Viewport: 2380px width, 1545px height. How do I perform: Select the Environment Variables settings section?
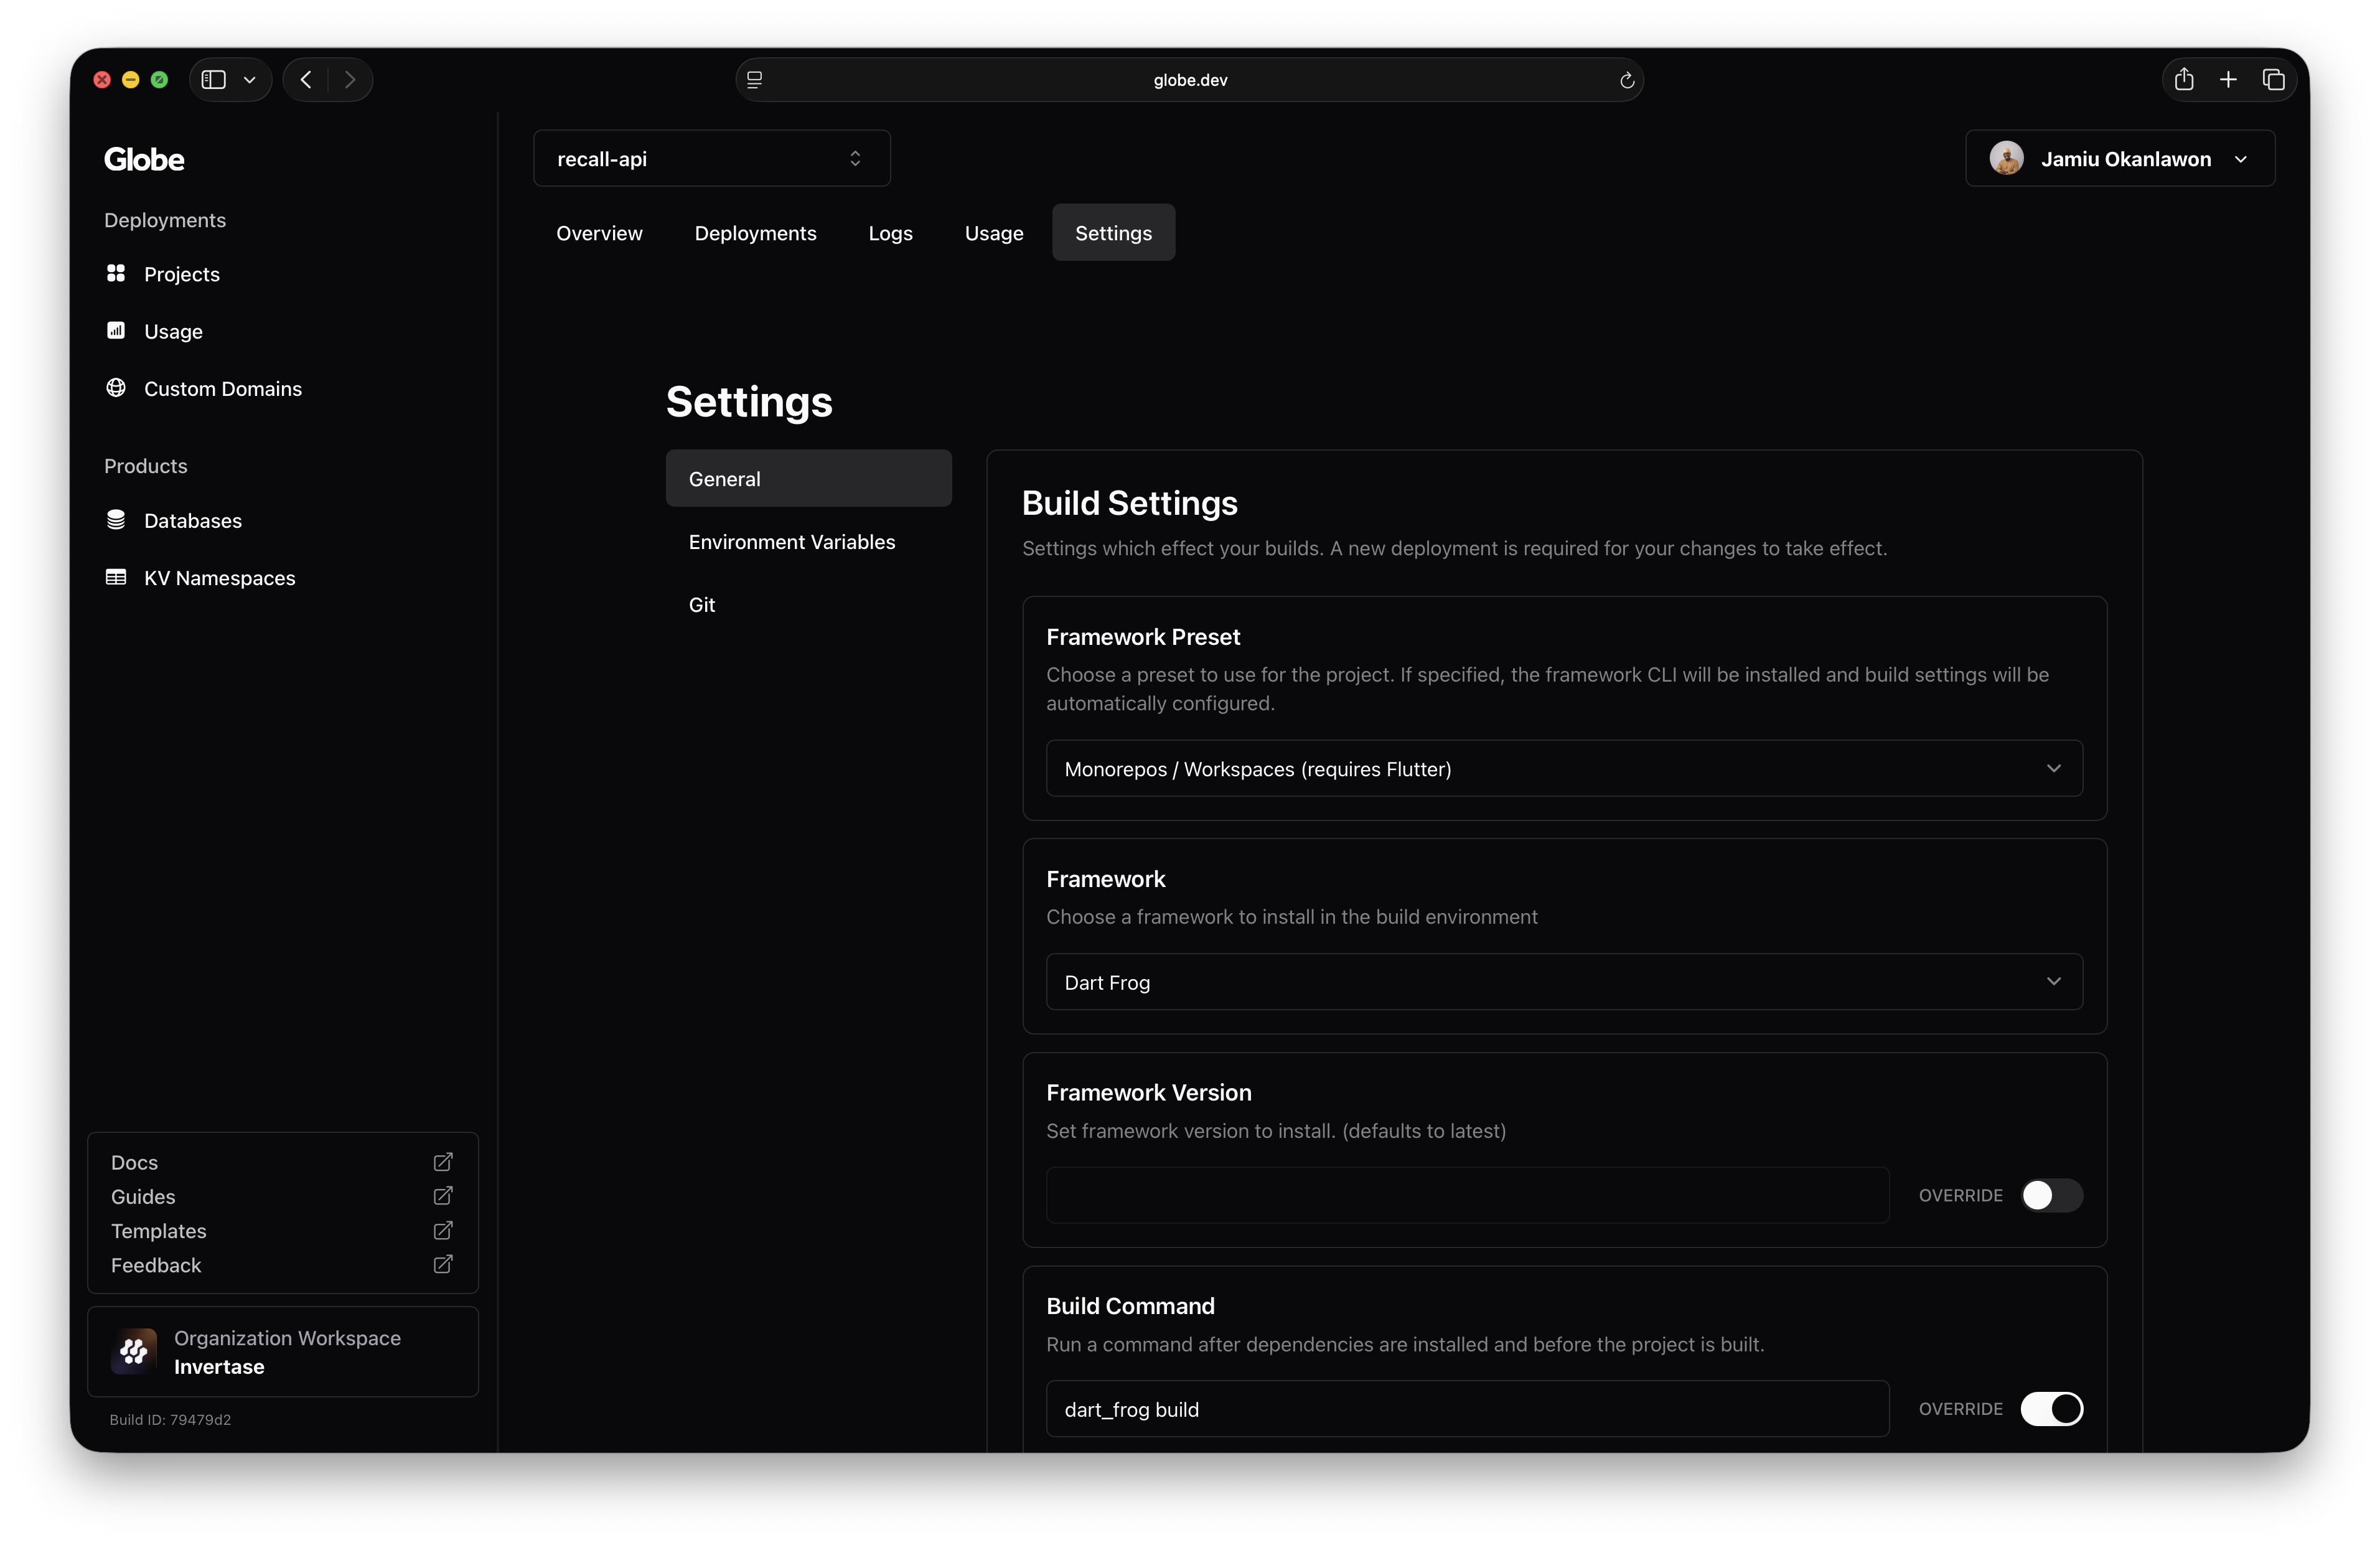tap(791, 542)
